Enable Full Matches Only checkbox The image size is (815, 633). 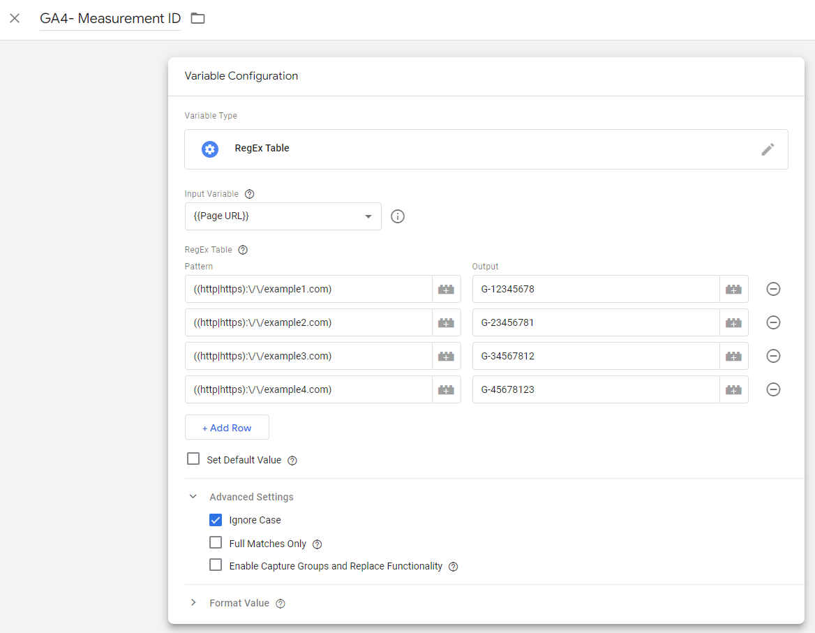point(216,543)
